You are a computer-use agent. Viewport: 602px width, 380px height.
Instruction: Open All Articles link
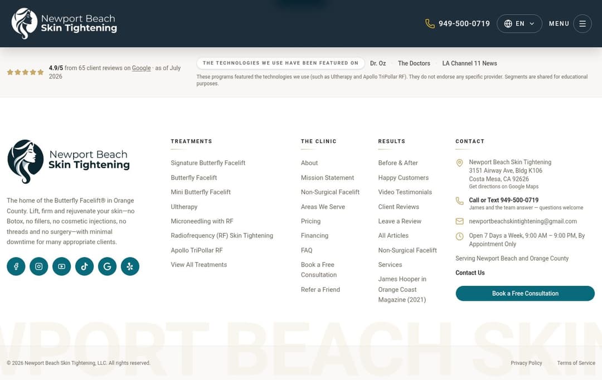tap(393, 236)
